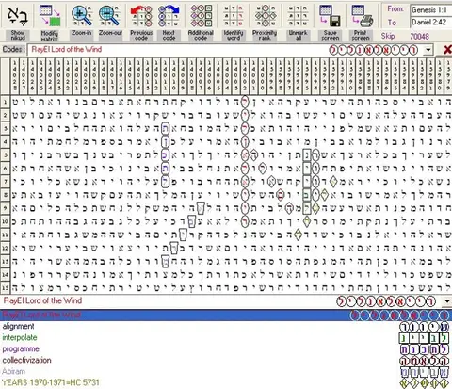Screen dimensions: 452x389
Task: Click the From label
Action: (x=395, y=9)
